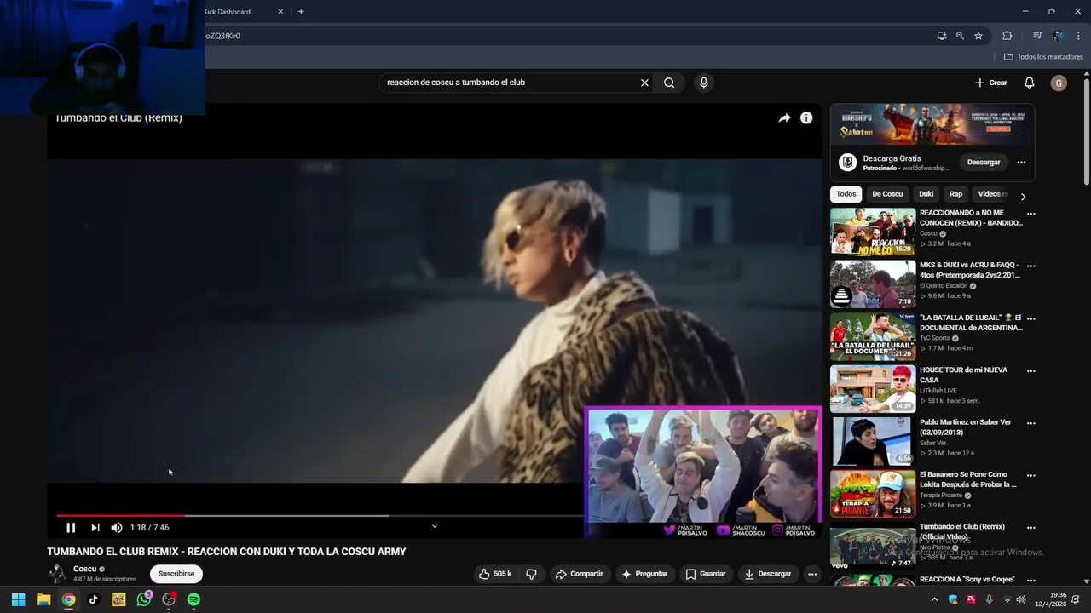Click the Coscu channel avatar
The image size is (1091, 613).
[x=57, y=573]
